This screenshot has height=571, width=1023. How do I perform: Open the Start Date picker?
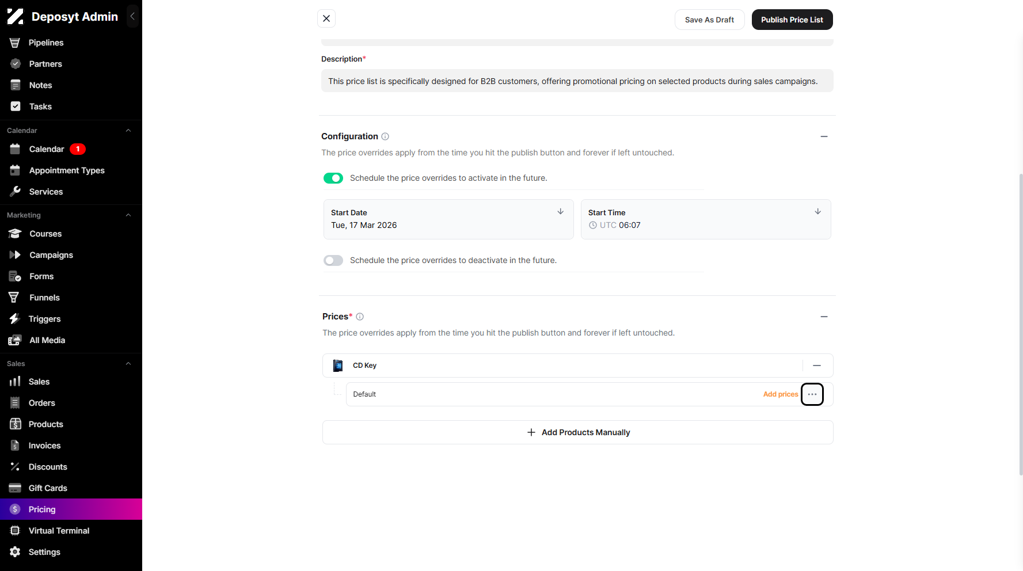tap(448, 219)
